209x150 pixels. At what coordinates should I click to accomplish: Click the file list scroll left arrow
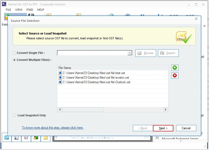tap(60, 109)
